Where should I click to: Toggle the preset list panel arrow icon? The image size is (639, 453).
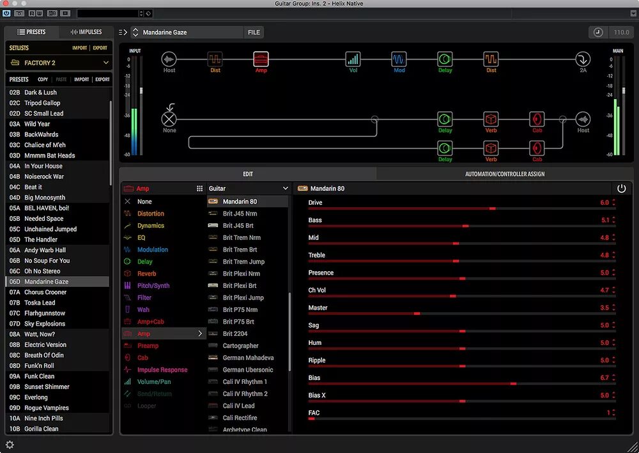click(x=123, y=32)
